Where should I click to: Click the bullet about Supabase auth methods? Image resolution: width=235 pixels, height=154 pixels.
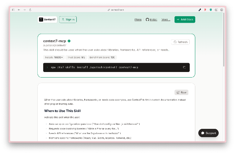(x=85, y=133)
